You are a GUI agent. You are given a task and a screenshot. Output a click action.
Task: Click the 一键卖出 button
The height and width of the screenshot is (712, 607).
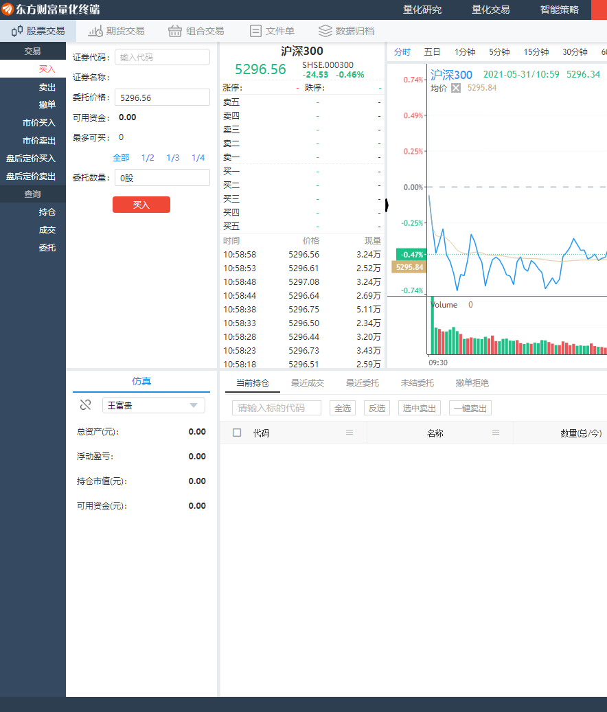point(470,408)
